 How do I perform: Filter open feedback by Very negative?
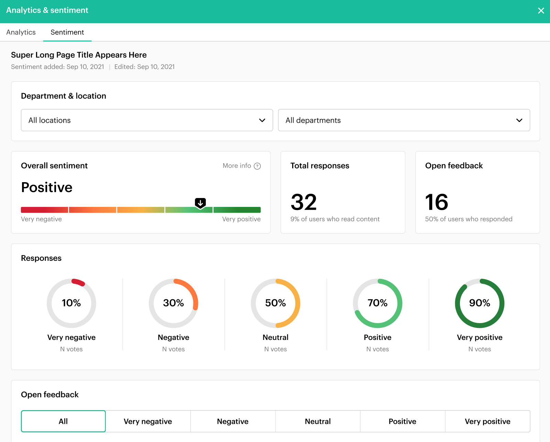pyautogui.click(x=148, y=421)
